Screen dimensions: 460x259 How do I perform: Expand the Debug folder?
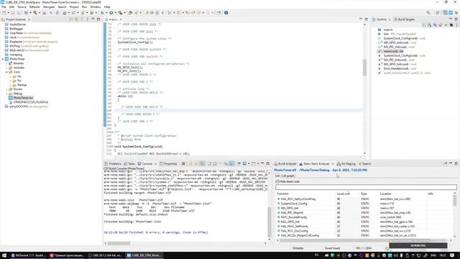(6, 94)
